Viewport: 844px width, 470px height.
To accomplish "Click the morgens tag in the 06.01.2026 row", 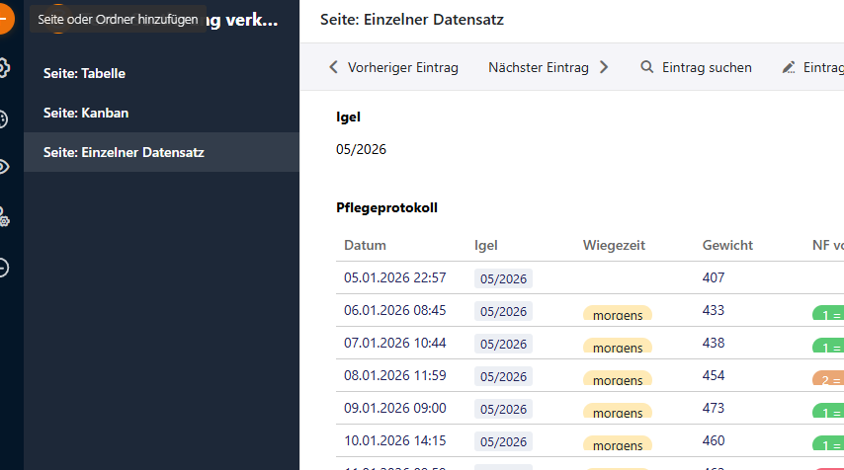I will [618, 314].
